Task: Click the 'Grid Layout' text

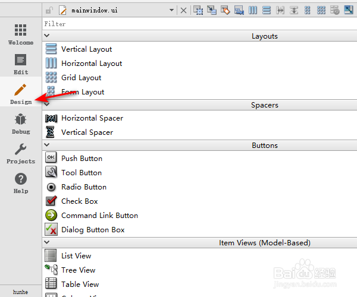Action: point(82,78)
